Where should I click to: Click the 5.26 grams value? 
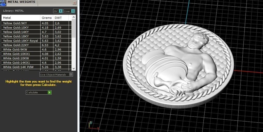pos(45,67)
